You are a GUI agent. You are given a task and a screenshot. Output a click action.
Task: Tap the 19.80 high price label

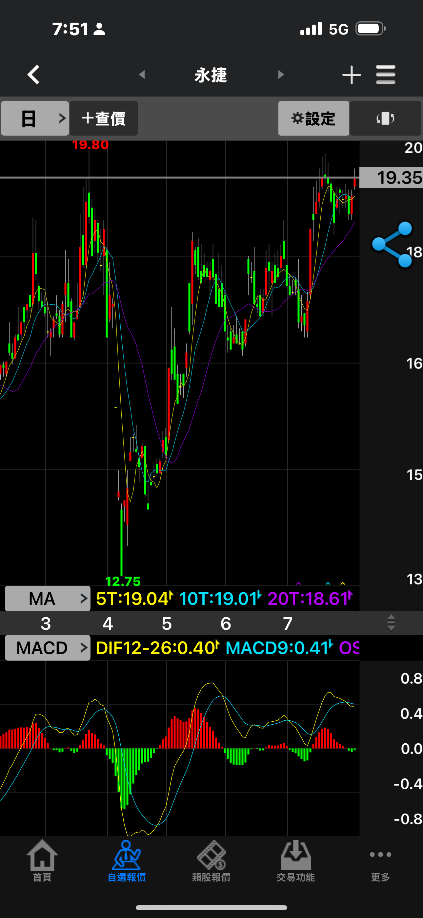pos(91,145)
